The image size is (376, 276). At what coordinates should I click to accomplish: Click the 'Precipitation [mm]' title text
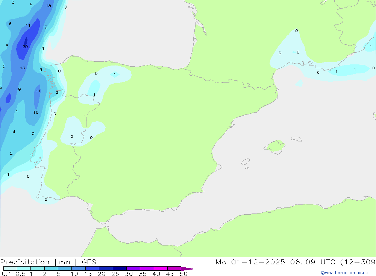click(39, 262)
